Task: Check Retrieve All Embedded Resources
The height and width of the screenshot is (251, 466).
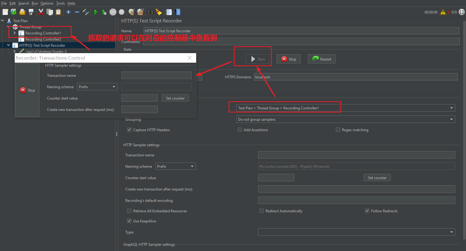Action: click(x=129, y=211)
